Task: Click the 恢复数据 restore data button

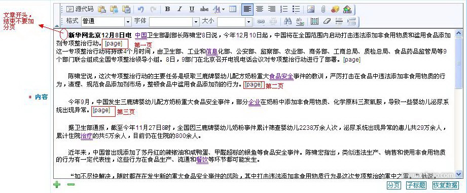Action: 446,185
